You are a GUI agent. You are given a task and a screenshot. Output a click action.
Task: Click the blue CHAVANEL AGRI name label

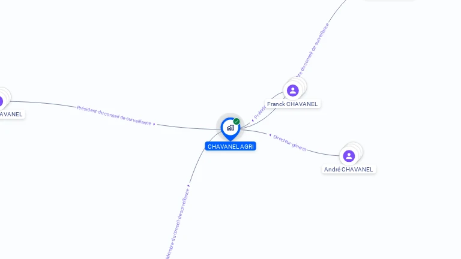(230, 146)
